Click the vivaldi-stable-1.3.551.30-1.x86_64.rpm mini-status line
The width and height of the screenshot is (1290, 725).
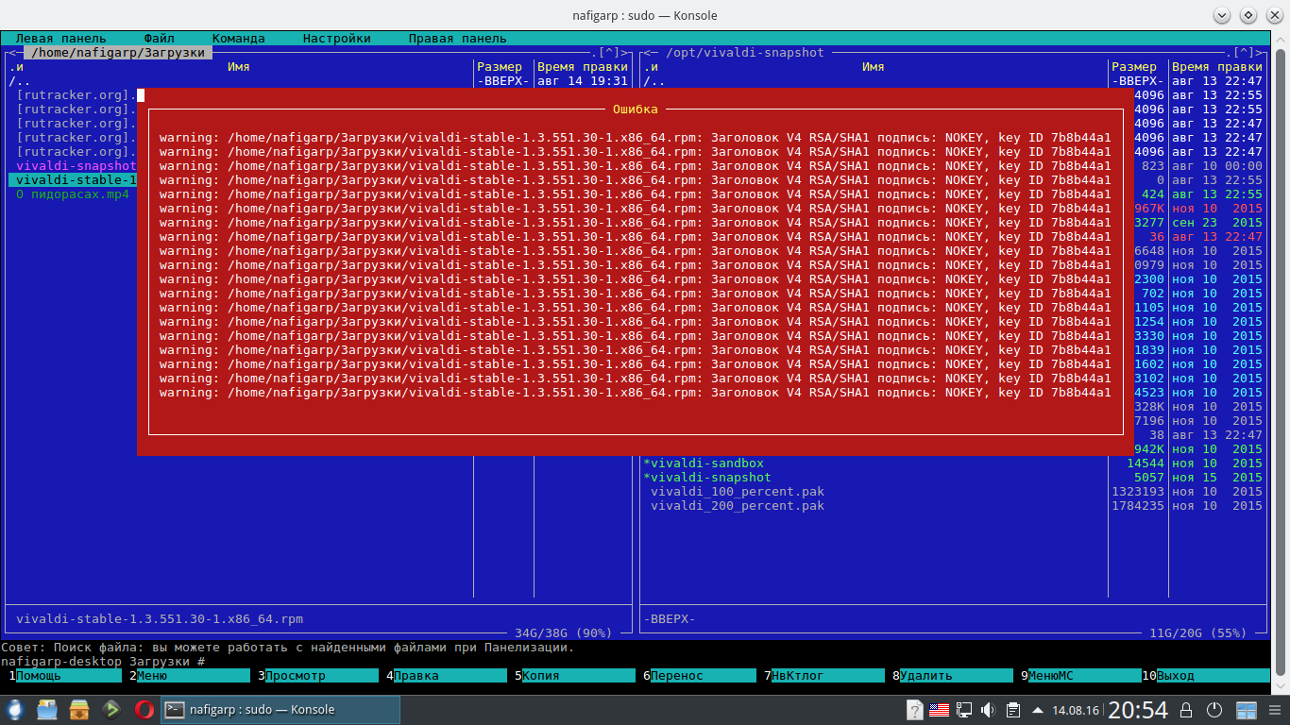[x=160, y=619]
